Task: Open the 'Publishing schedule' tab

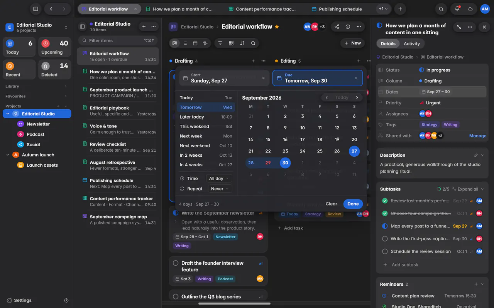Action: click(x=337, y=9)
